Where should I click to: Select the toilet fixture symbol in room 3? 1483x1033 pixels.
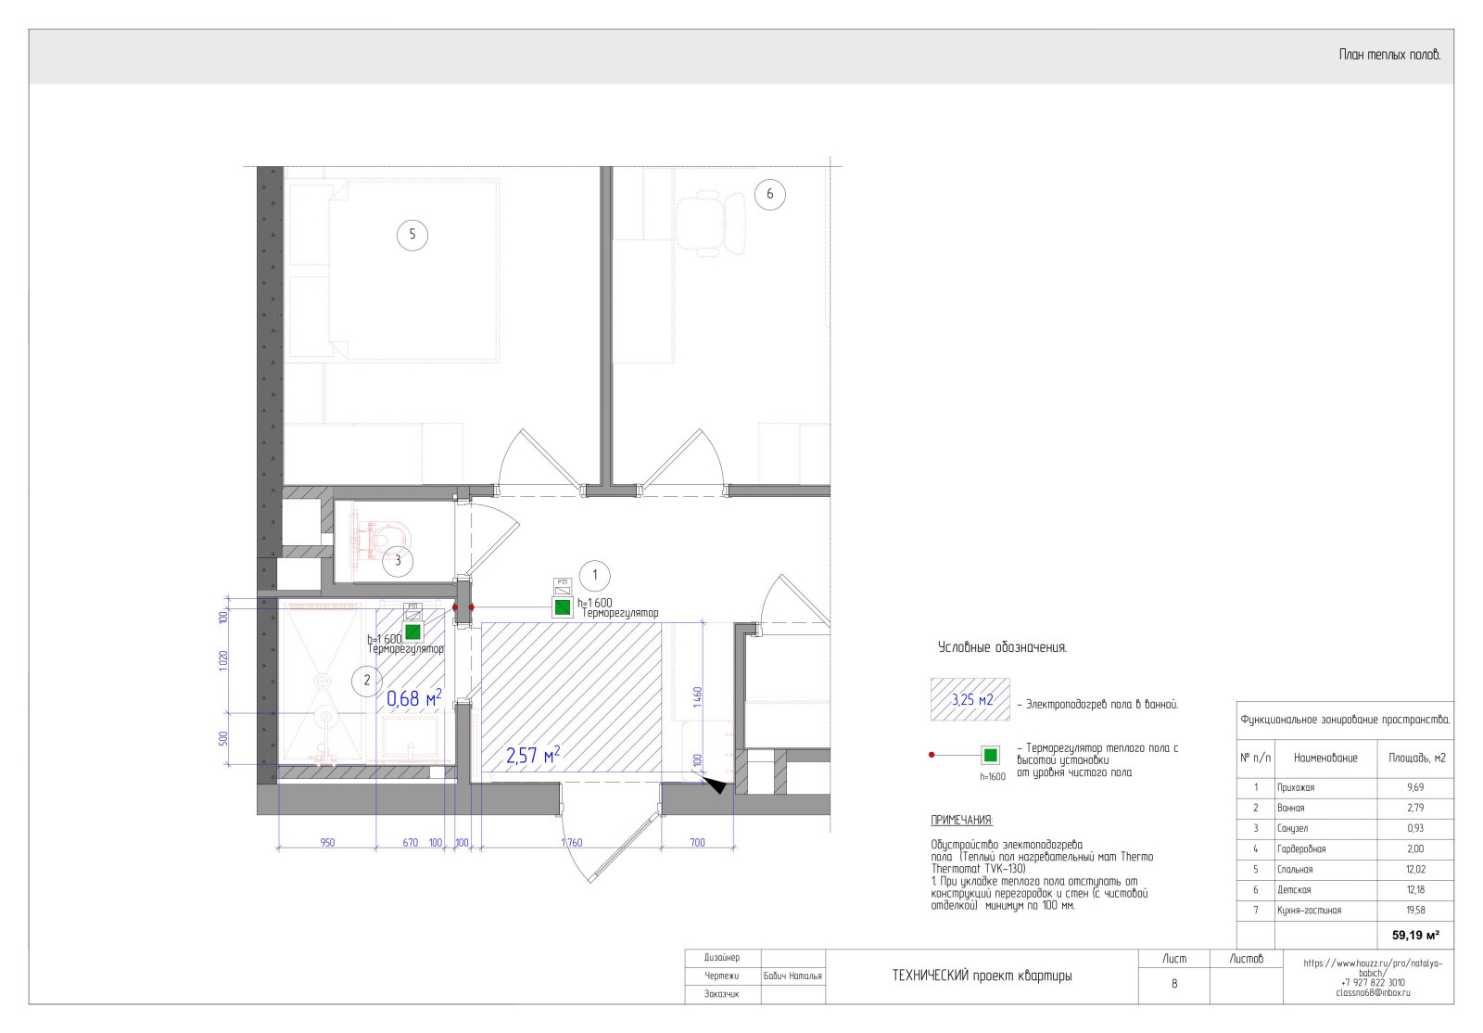click(383, 535)
